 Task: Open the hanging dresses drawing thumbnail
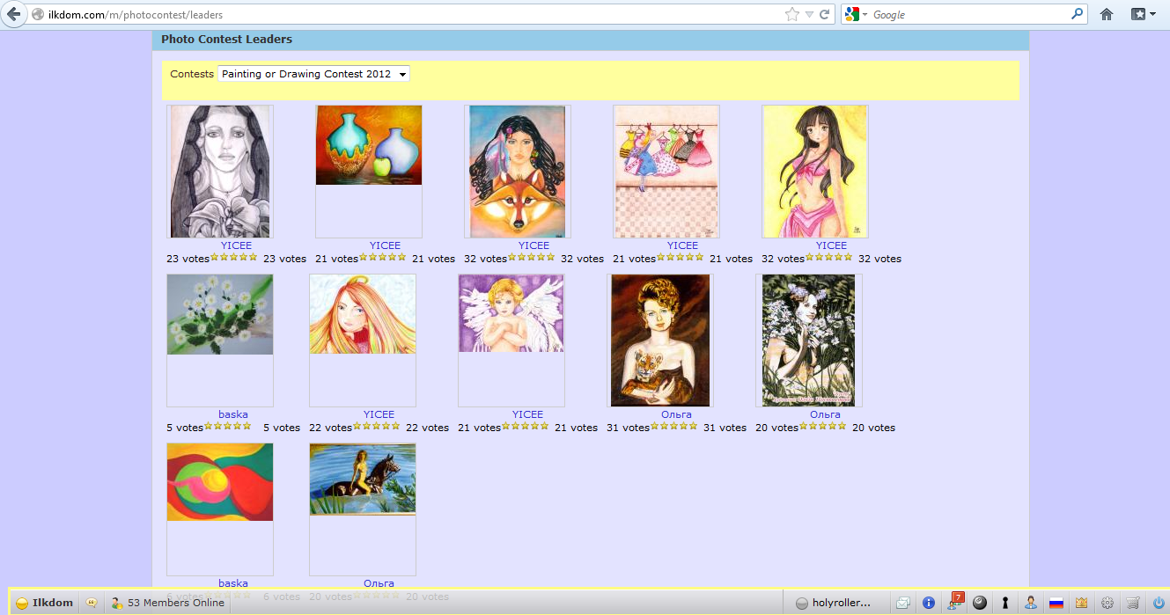666,172
